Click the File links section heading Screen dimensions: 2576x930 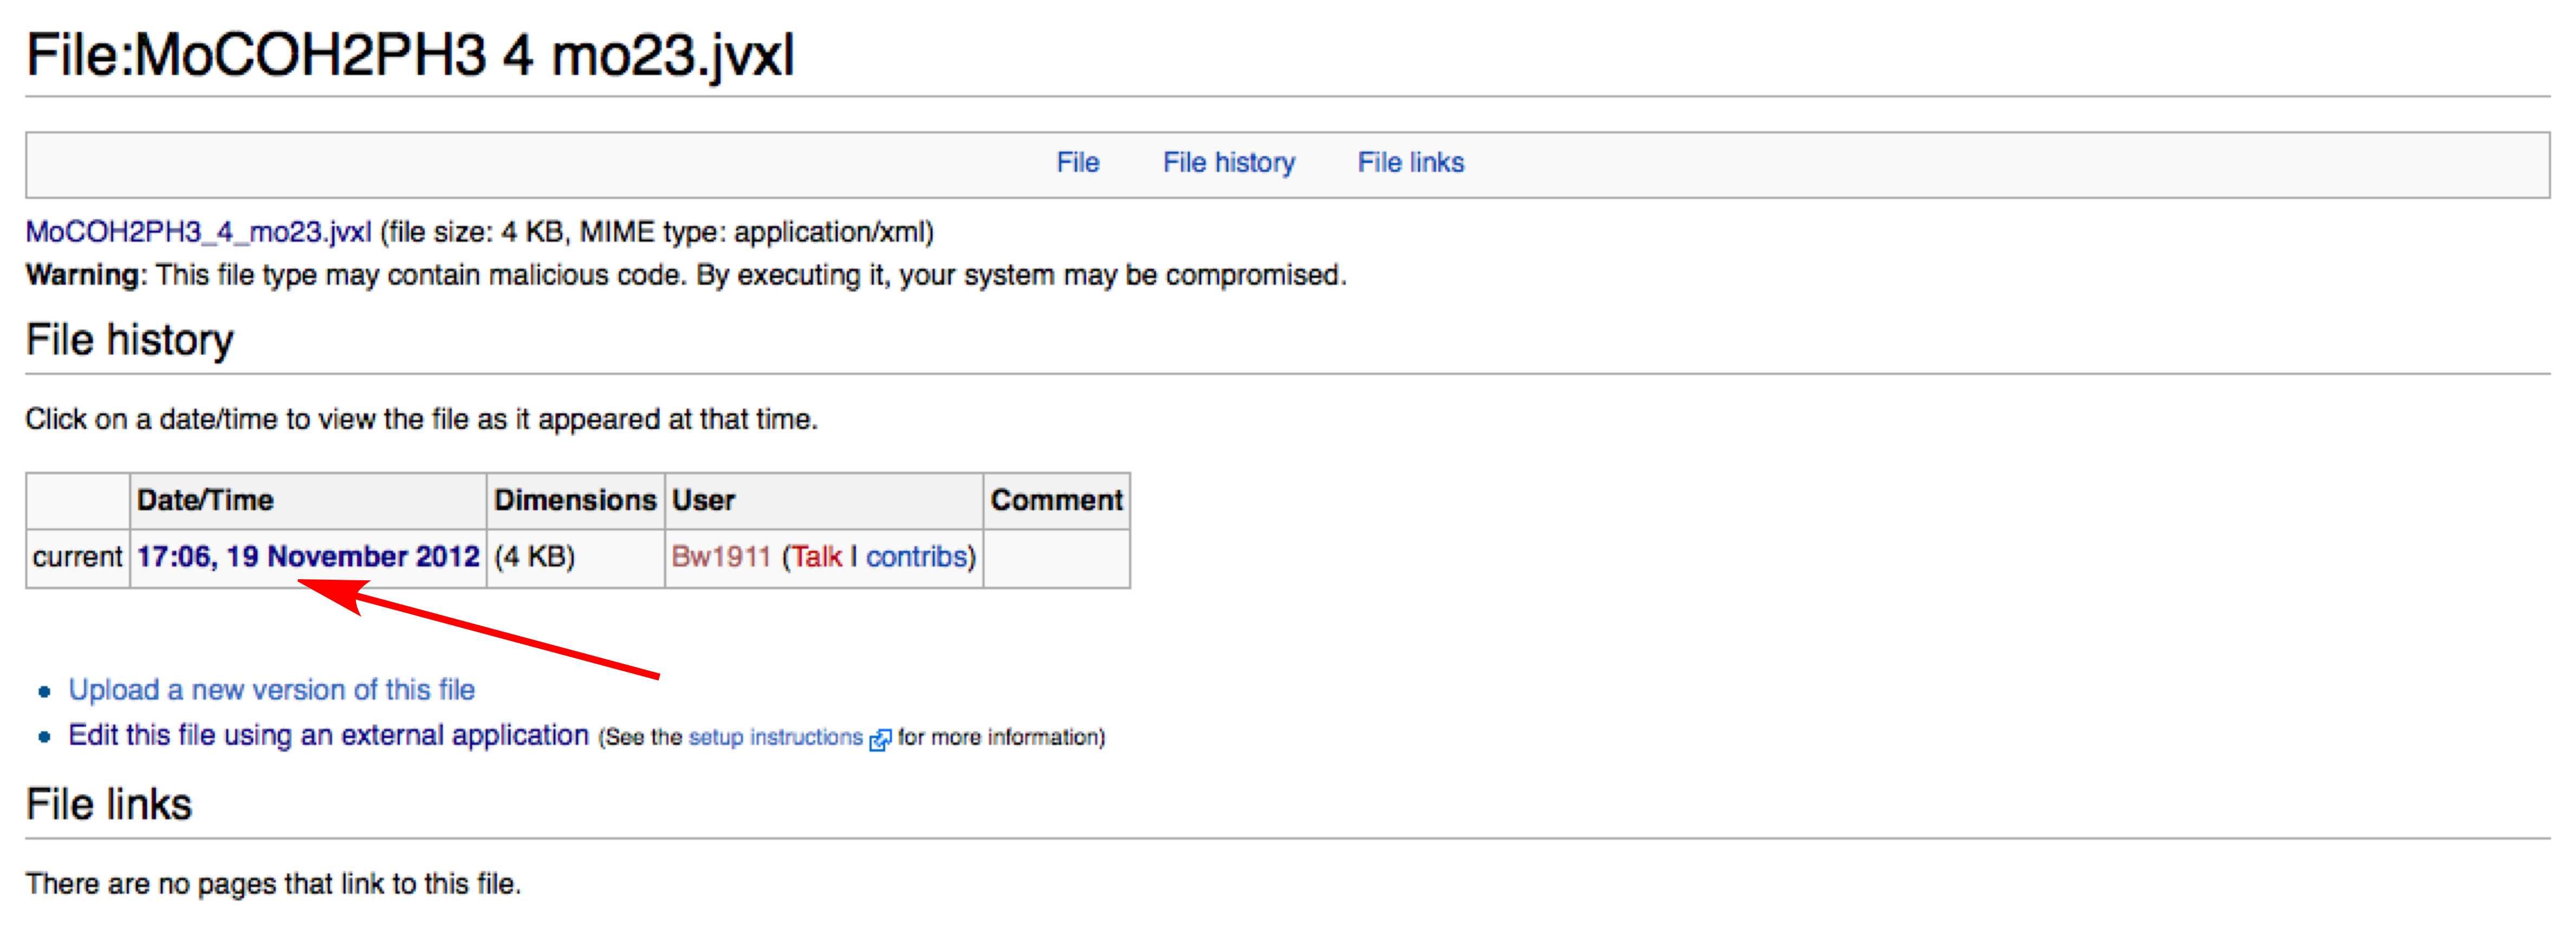(x=109, y=804)
